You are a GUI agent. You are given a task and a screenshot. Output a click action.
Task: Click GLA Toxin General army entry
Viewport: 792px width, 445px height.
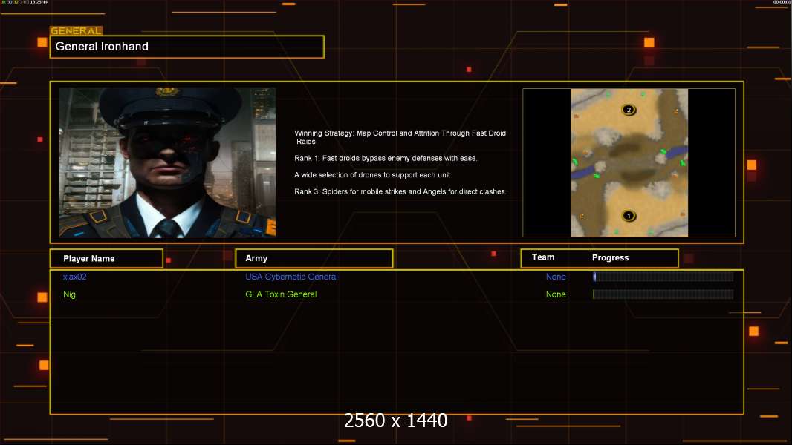281,294
